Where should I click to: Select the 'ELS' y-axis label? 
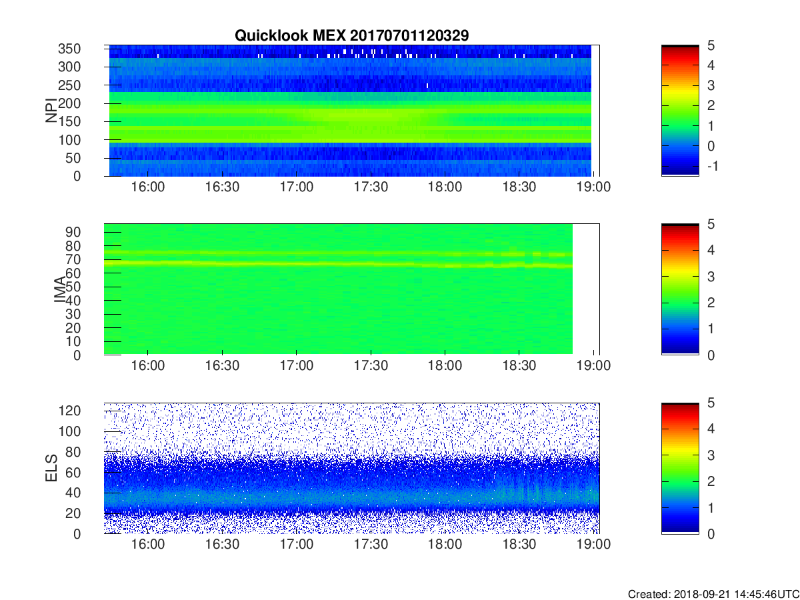coord(52,468)
